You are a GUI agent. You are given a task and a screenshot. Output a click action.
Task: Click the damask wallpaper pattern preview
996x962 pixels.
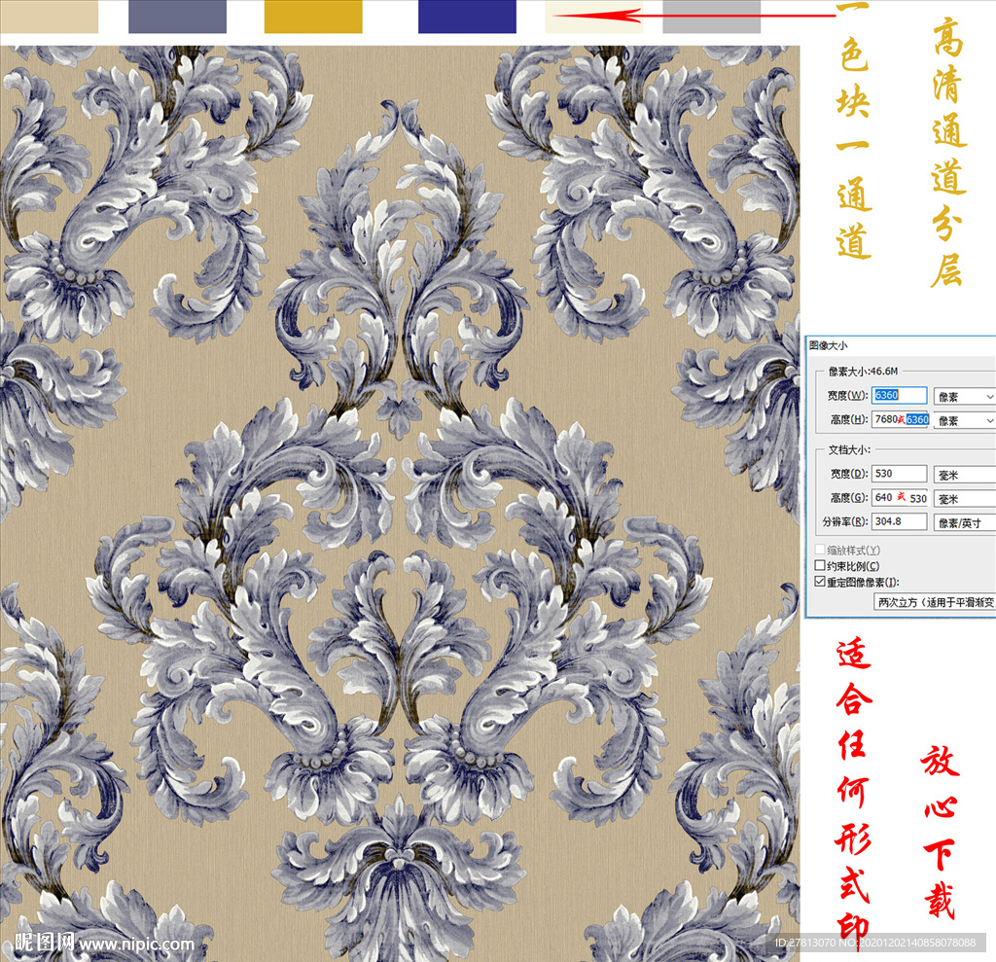400,503
